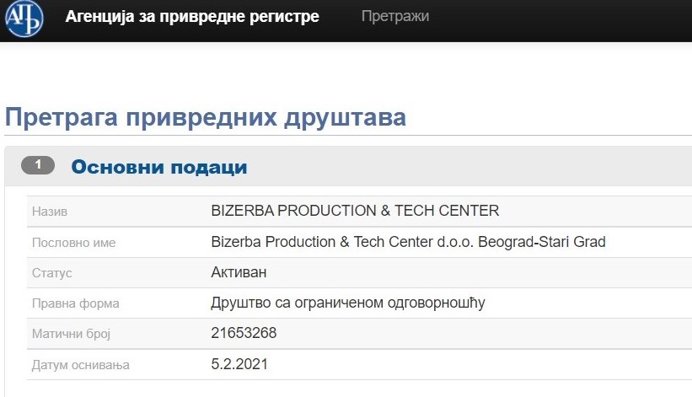This screenshot has height=397, width=692.
Task: Click the registration number 21653268
Action: coord(244,333)
